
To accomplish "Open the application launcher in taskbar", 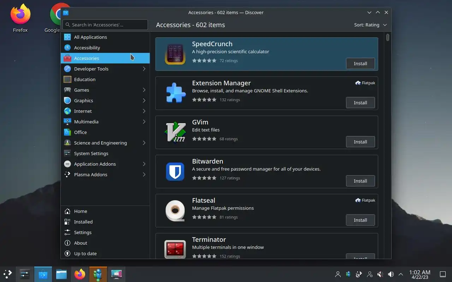I will pos(8,274).
